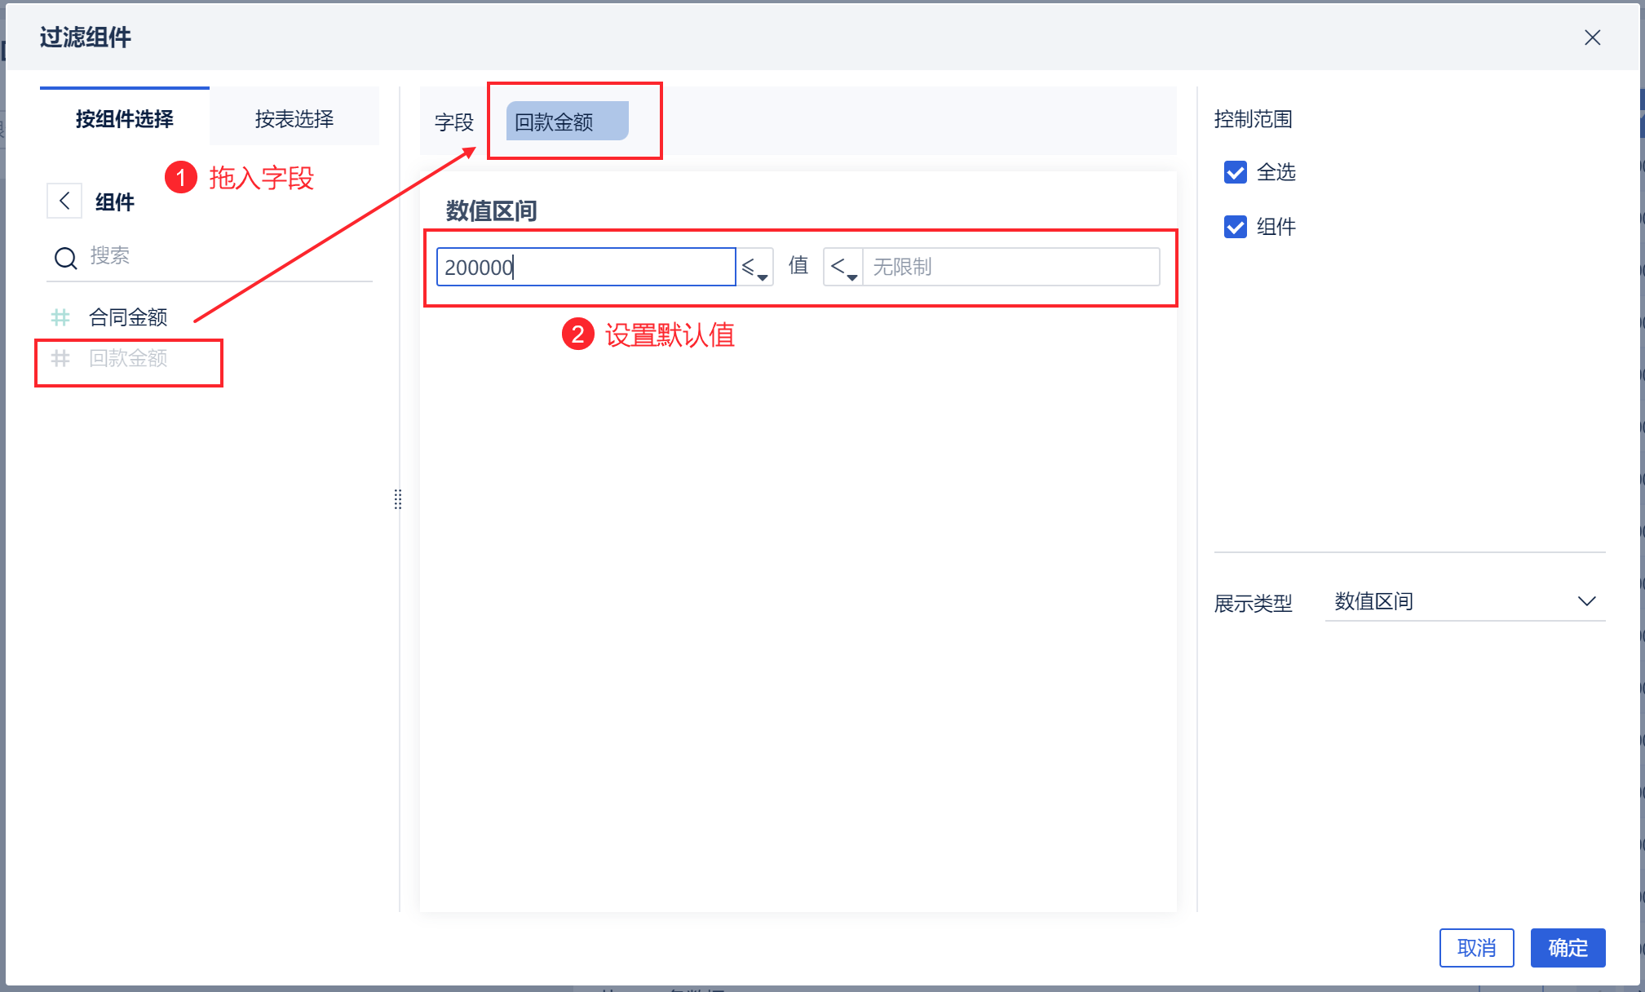Toggle the 全选 checkbox
The width and height of the screenshot is (1645, 992).
(x=1236, y=172)
